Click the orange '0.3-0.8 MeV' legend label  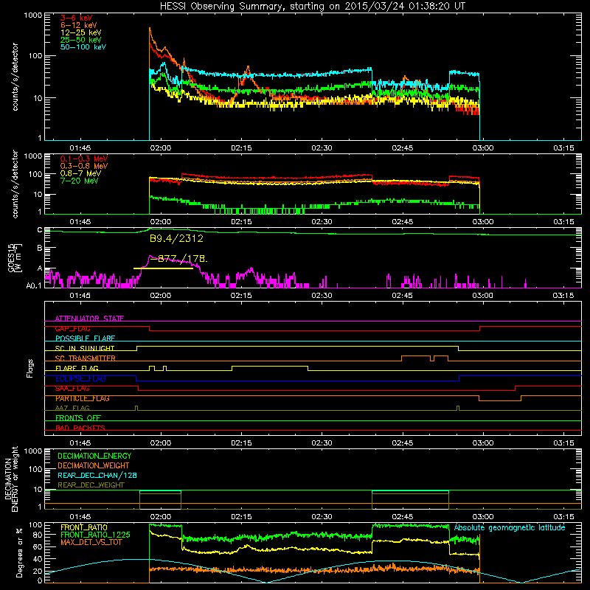[x=84, y=166]
